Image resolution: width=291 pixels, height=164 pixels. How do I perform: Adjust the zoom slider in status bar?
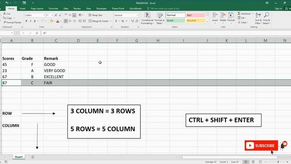(x=278, y=162)
